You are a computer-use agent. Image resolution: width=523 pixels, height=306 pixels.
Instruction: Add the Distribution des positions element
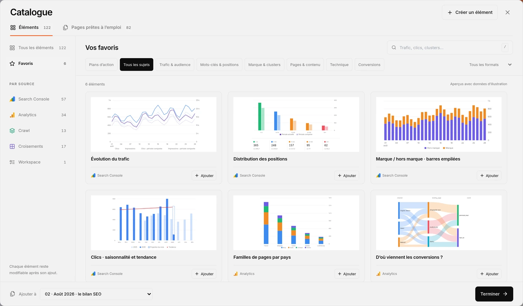346,175
